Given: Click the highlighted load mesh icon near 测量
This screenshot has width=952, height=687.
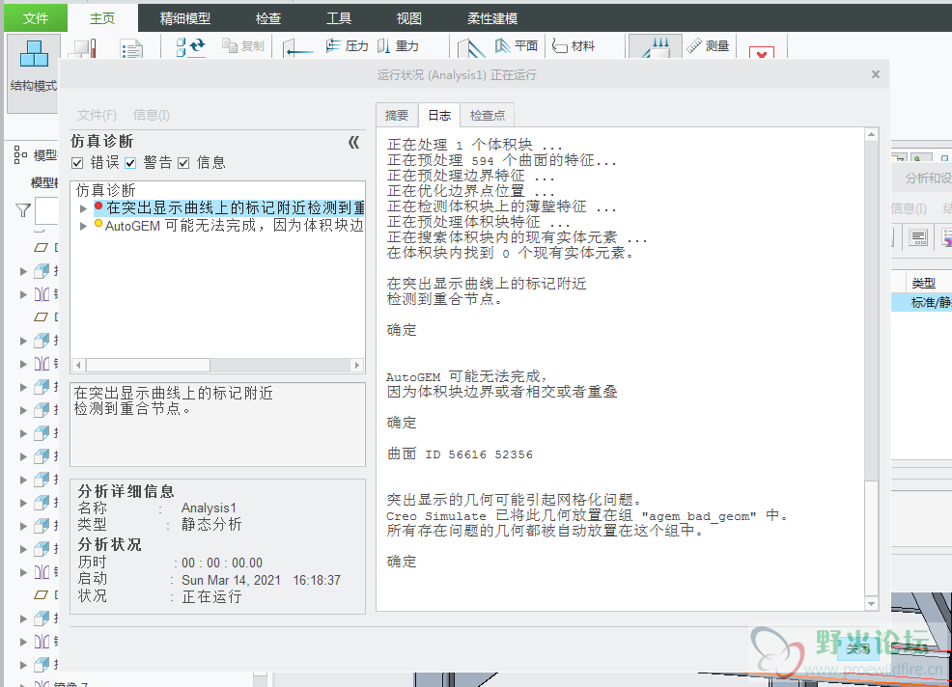Looking at the screenshot, I should pyautogui.click(x=655, y=46).
